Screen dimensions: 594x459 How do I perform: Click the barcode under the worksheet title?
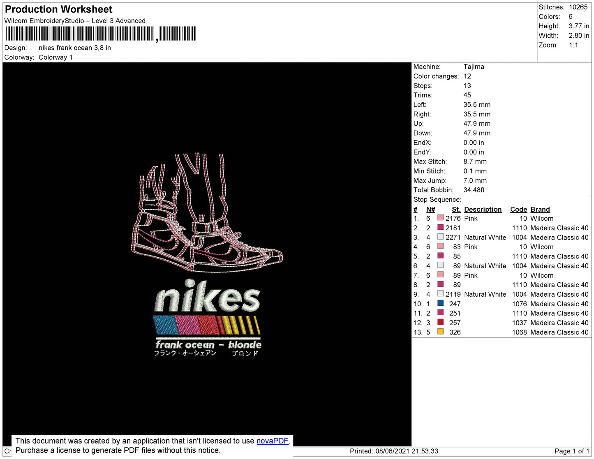[101, 34]
